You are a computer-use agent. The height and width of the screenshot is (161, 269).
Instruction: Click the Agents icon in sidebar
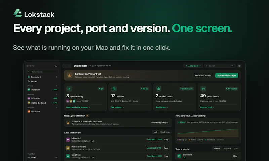[x=29, y=81]
